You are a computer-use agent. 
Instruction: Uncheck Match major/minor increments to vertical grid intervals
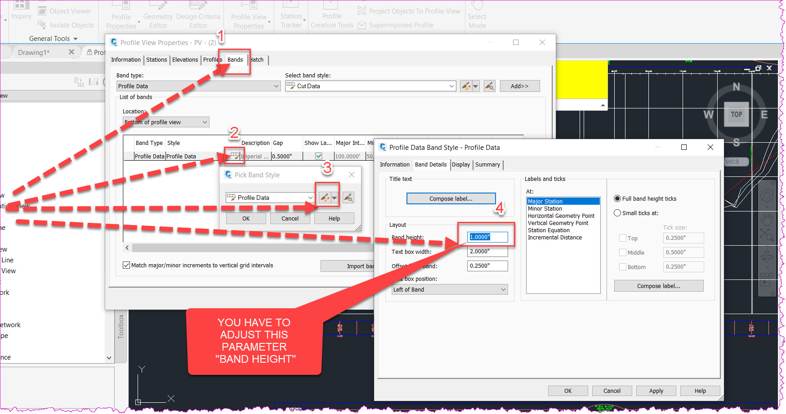[x=126, y=265]
